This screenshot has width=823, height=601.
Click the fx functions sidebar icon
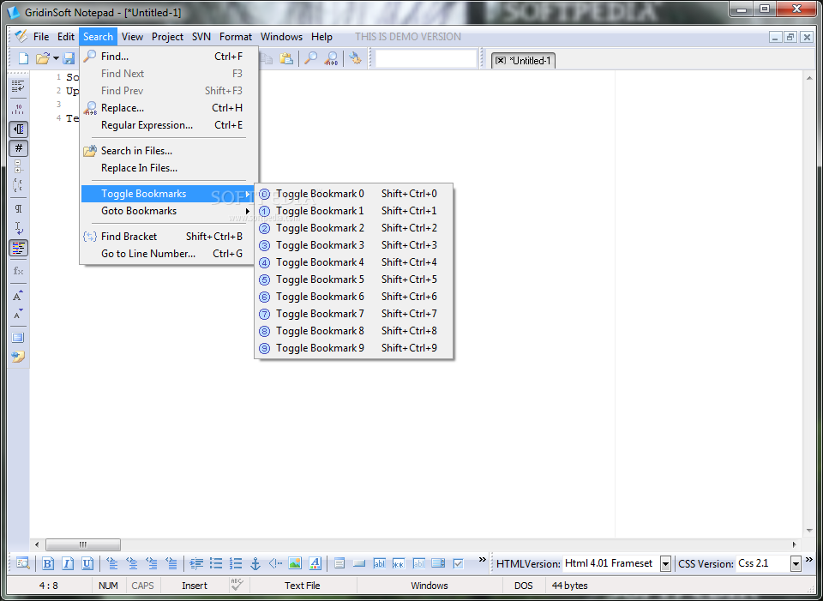tap(18, 271)
